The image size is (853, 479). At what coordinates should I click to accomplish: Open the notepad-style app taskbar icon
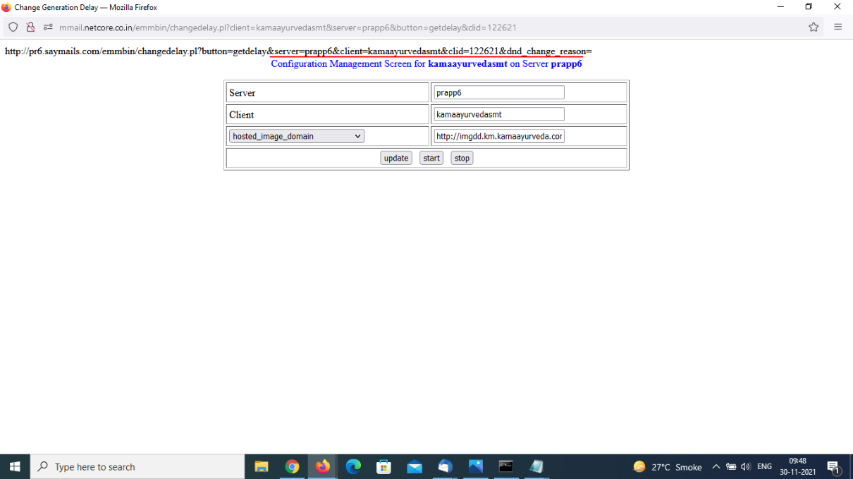(x=536, y=466)
